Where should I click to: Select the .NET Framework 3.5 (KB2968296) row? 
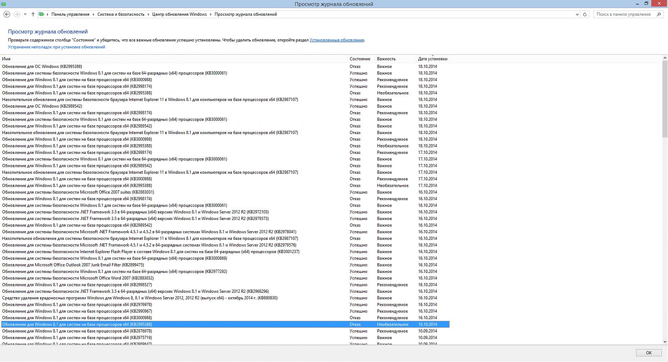[x=225, y=291]
